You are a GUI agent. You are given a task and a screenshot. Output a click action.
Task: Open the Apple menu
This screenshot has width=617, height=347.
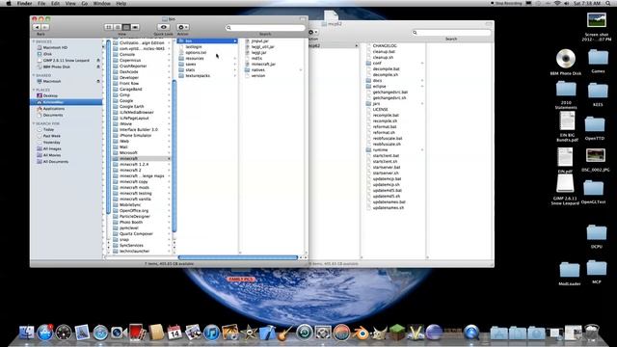click(x=9, y=3)
